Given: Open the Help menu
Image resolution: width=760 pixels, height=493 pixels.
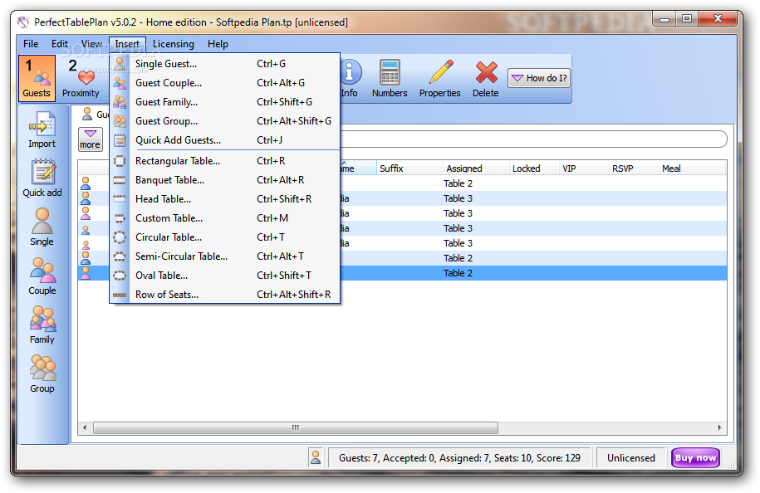Looking at the screenshot, I should [x=218, y=44].
